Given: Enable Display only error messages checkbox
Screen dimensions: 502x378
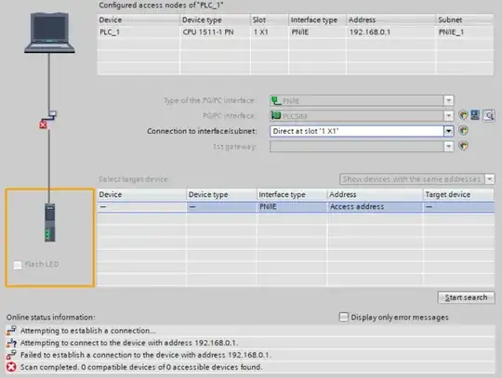Looking at the screenshot, I should tap(344, 317).
